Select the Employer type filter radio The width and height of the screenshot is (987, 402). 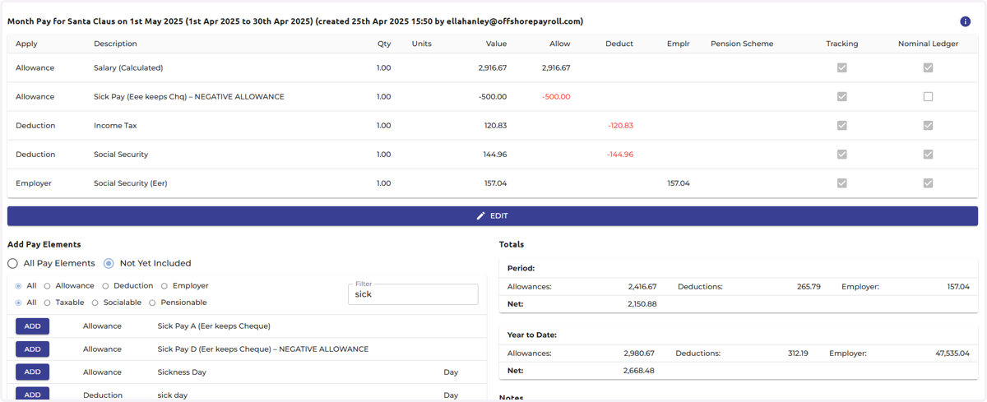164,286
